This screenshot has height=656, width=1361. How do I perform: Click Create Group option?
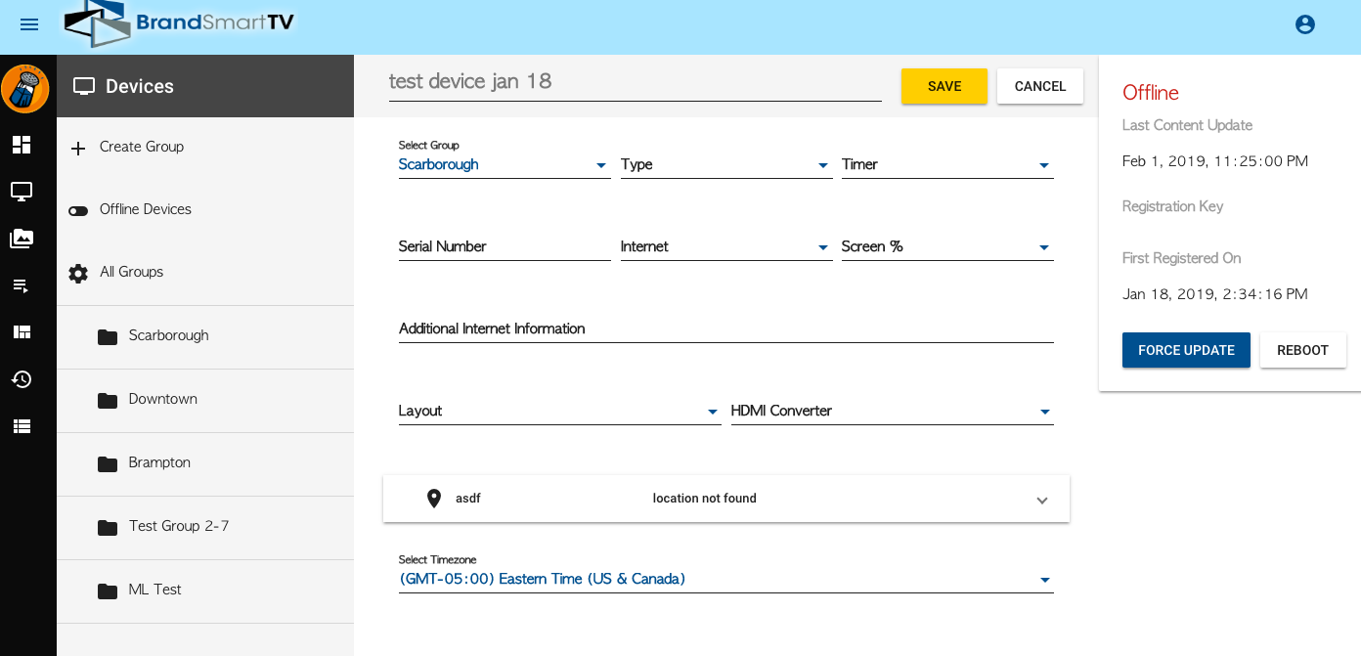point(141,147)
